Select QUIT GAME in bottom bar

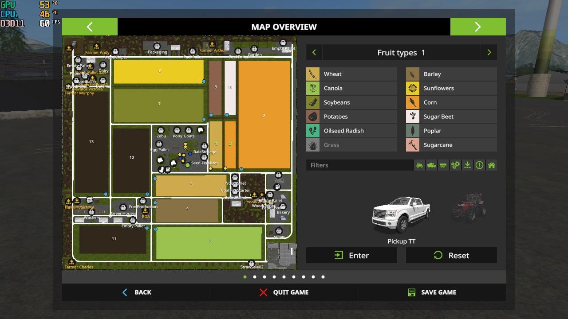[x=284, y=292]
